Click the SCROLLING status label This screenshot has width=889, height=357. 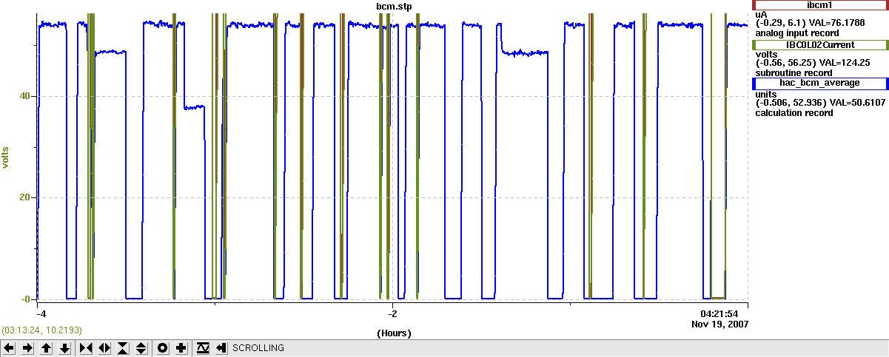click(x=258, y=347)
